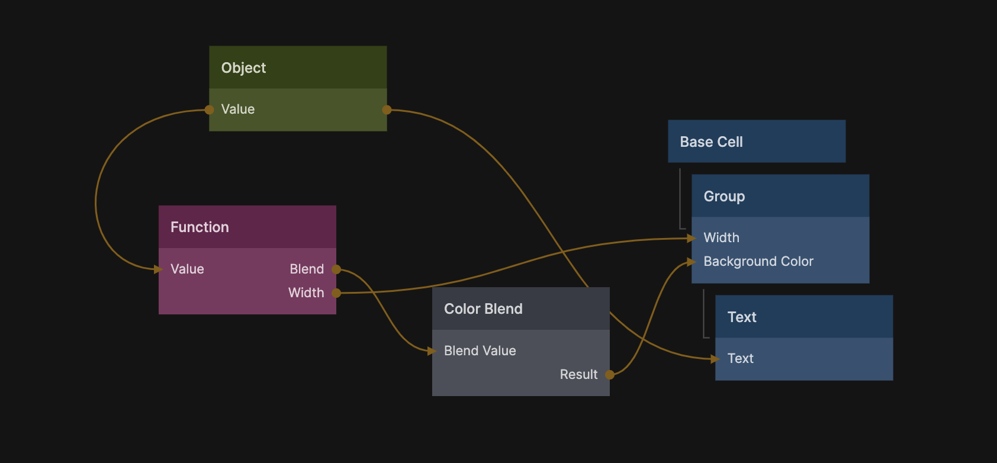Select the Function node title bar

coord(247,227)
